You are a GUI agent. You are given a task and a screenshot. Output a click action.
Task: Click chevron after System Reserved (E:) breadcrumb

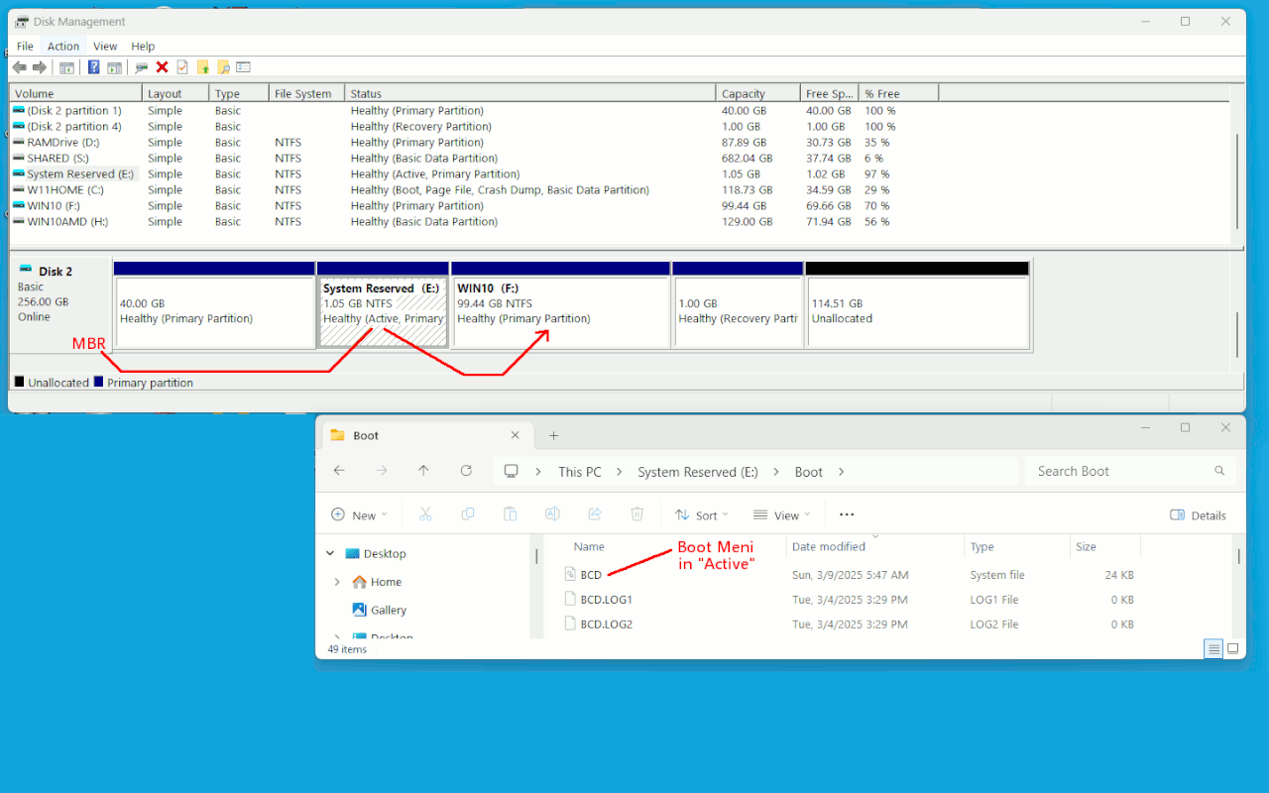point(777,472)
